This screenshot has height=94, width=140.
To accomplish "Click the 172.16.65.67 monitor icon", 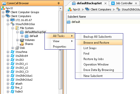I will click(x=12, y=20).
